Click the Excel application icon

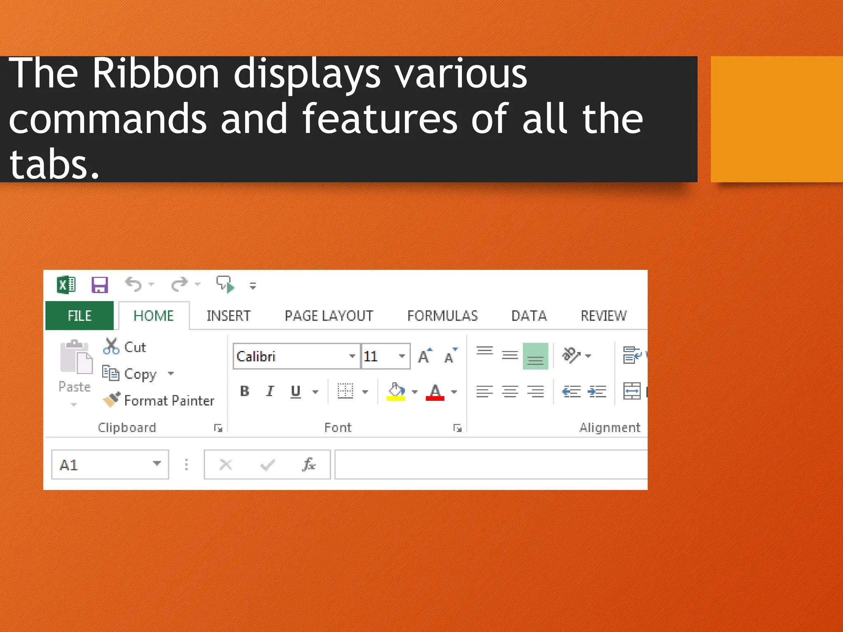click(x=66, y=284)
